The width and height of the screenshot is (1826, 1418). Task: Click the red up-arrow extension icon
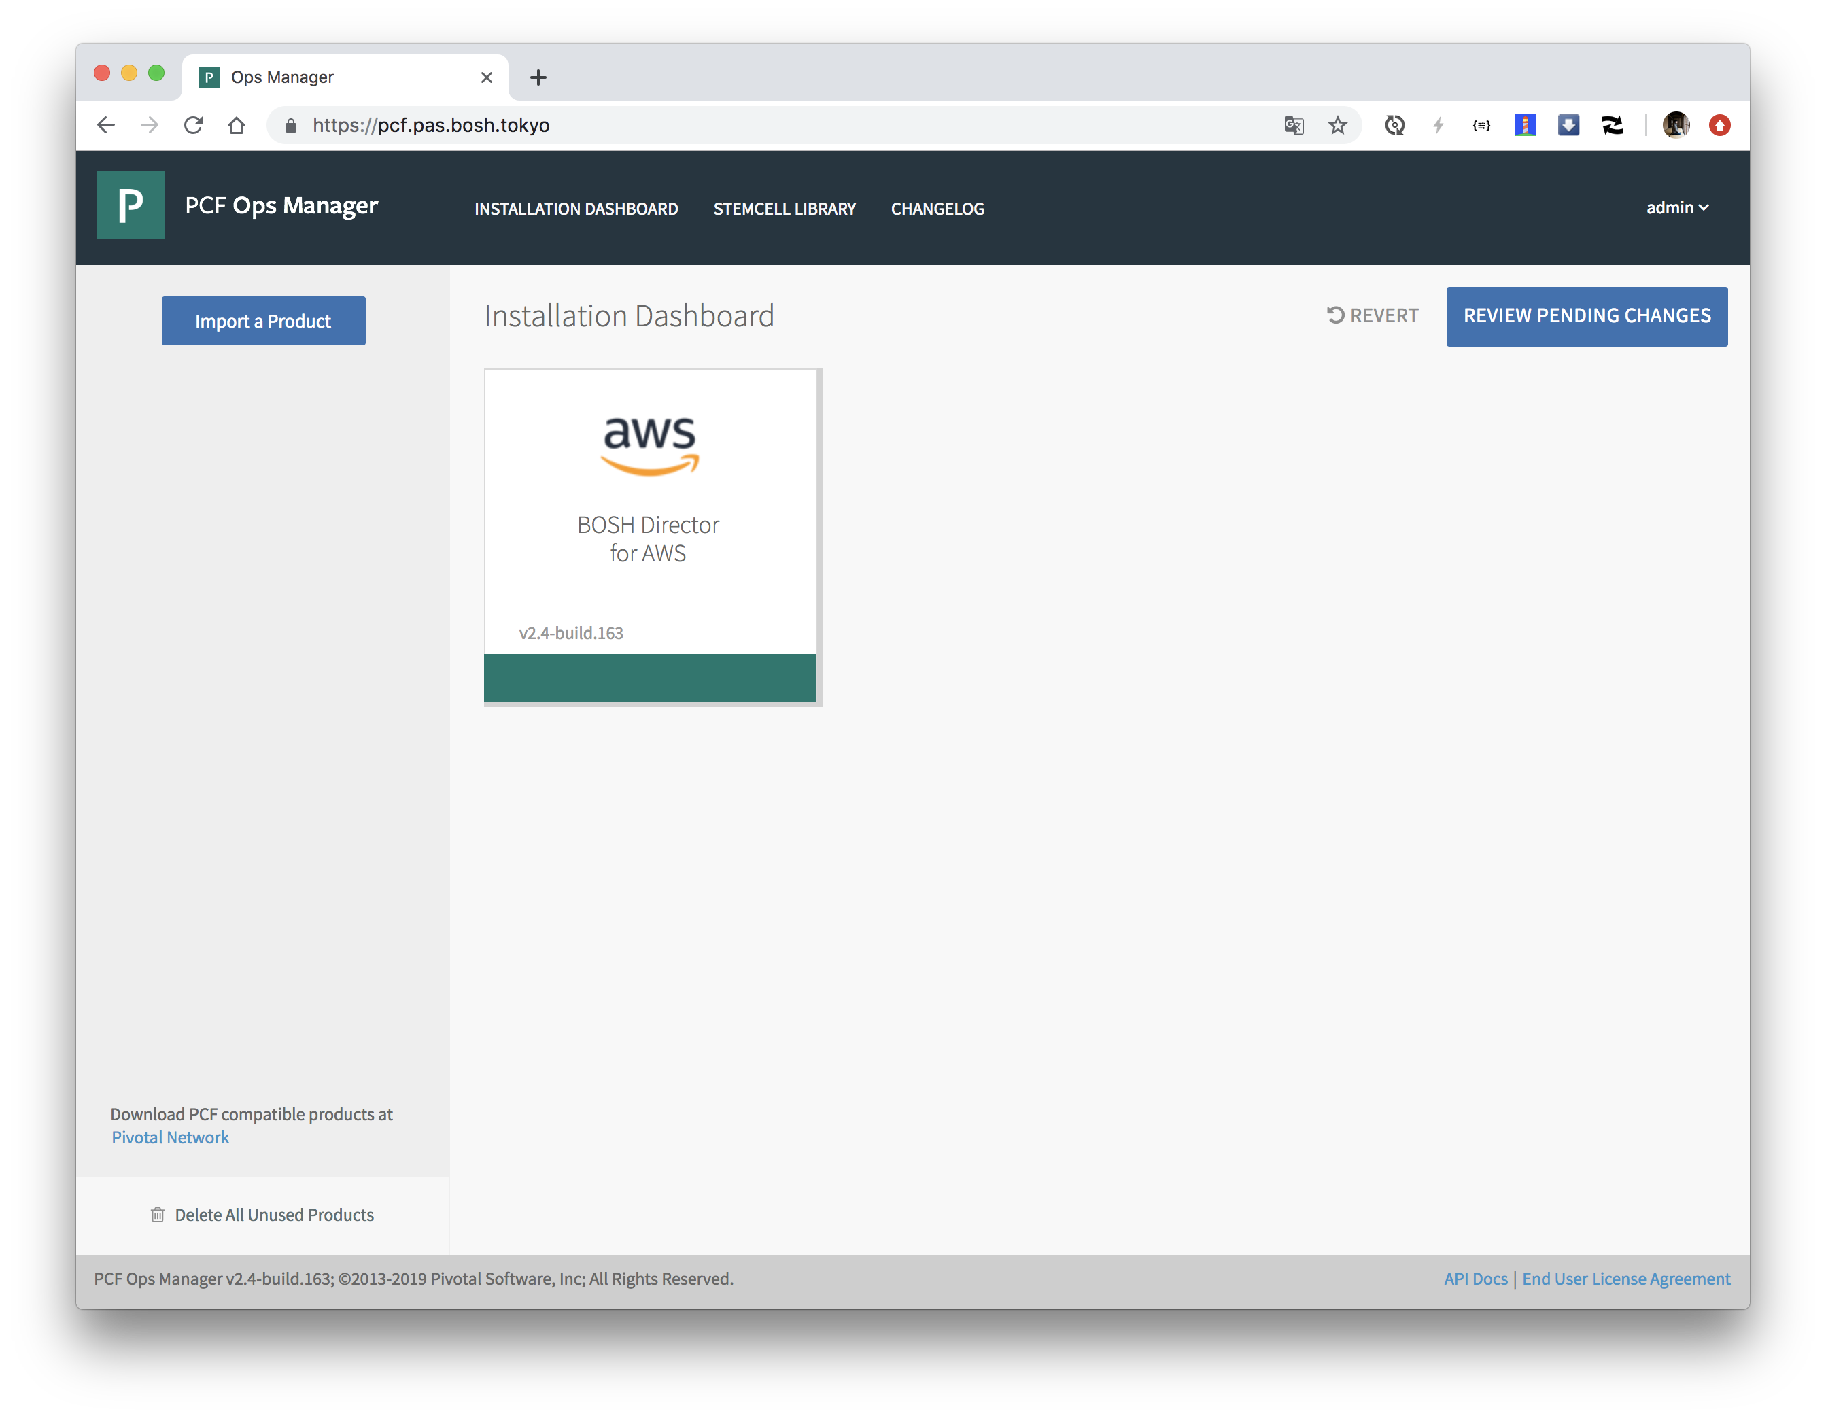coord(1719,125)
